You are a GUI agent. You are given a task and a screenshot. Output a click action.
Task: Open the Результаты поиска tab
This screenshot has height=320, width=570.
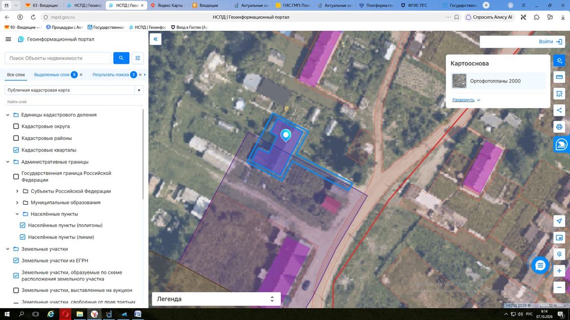[x=111, y=75]
